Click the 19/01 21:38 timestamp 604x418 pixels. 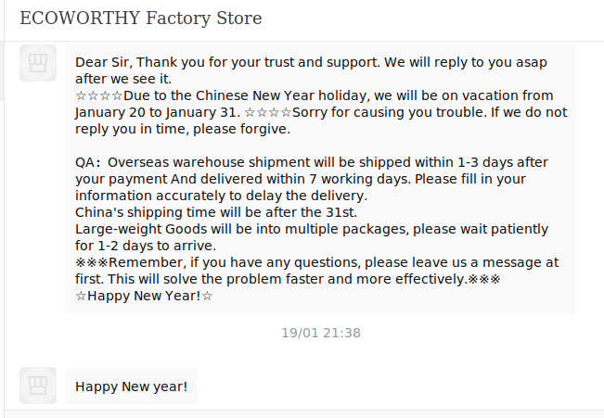(321, 333)
